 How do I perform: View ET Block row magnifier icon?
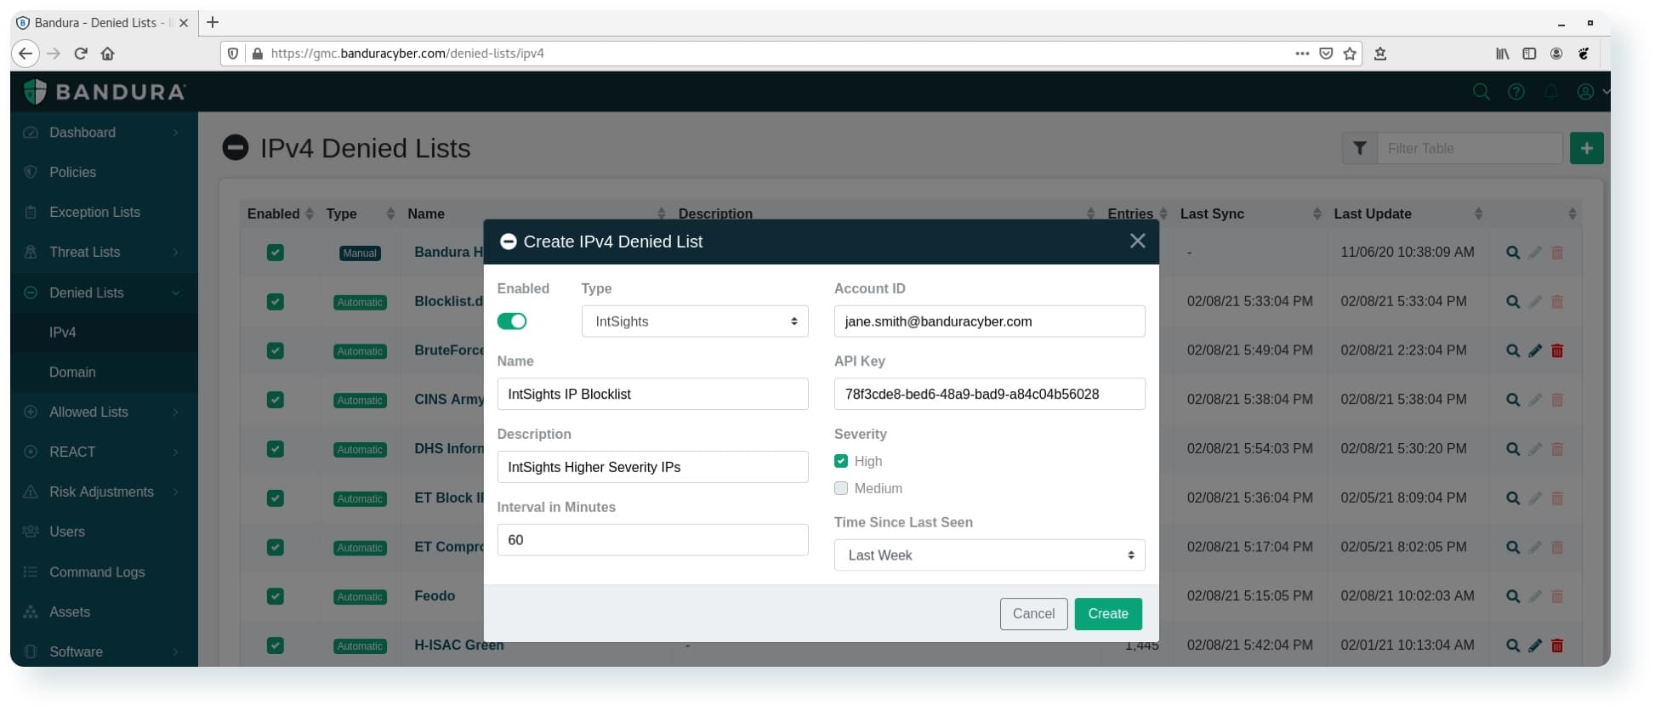click(1513, 498)
